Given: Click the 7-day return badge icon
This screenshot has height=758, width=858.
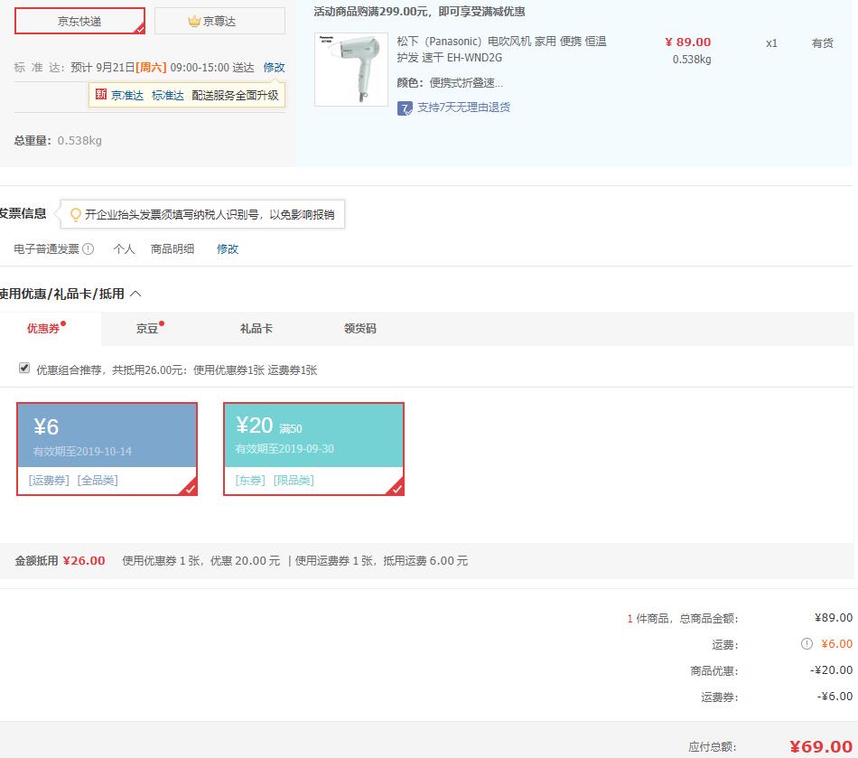Looking at the screenshot, I should coord(405,108).
